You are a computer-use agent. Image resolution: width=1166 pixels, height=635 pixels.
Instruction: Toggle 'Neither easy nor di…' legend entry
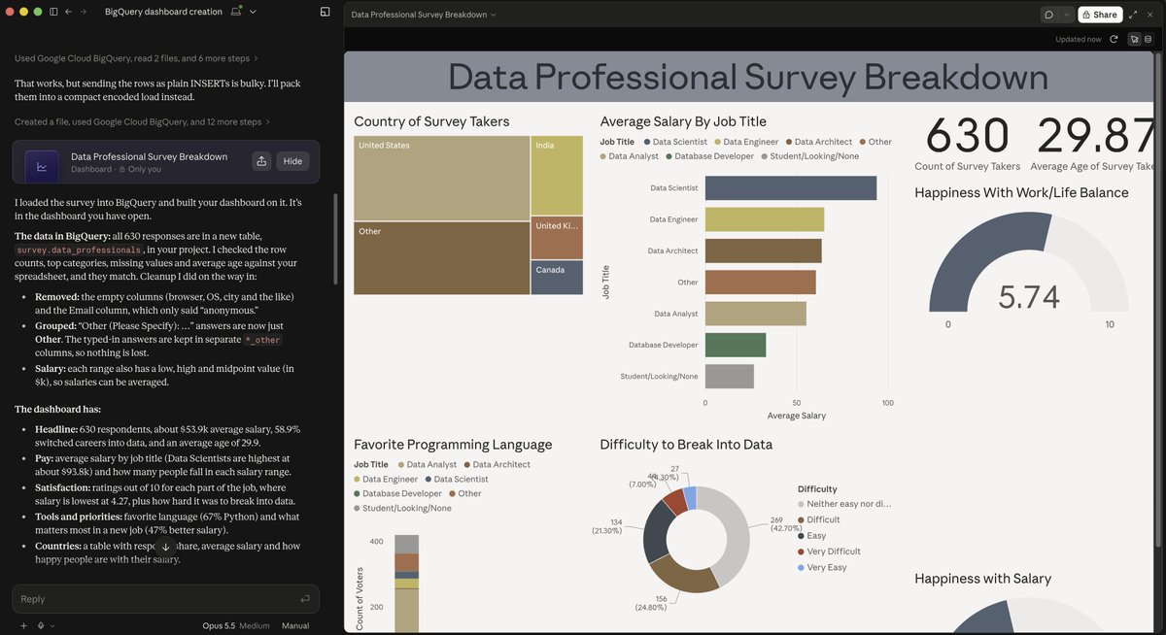coord(844,504)
